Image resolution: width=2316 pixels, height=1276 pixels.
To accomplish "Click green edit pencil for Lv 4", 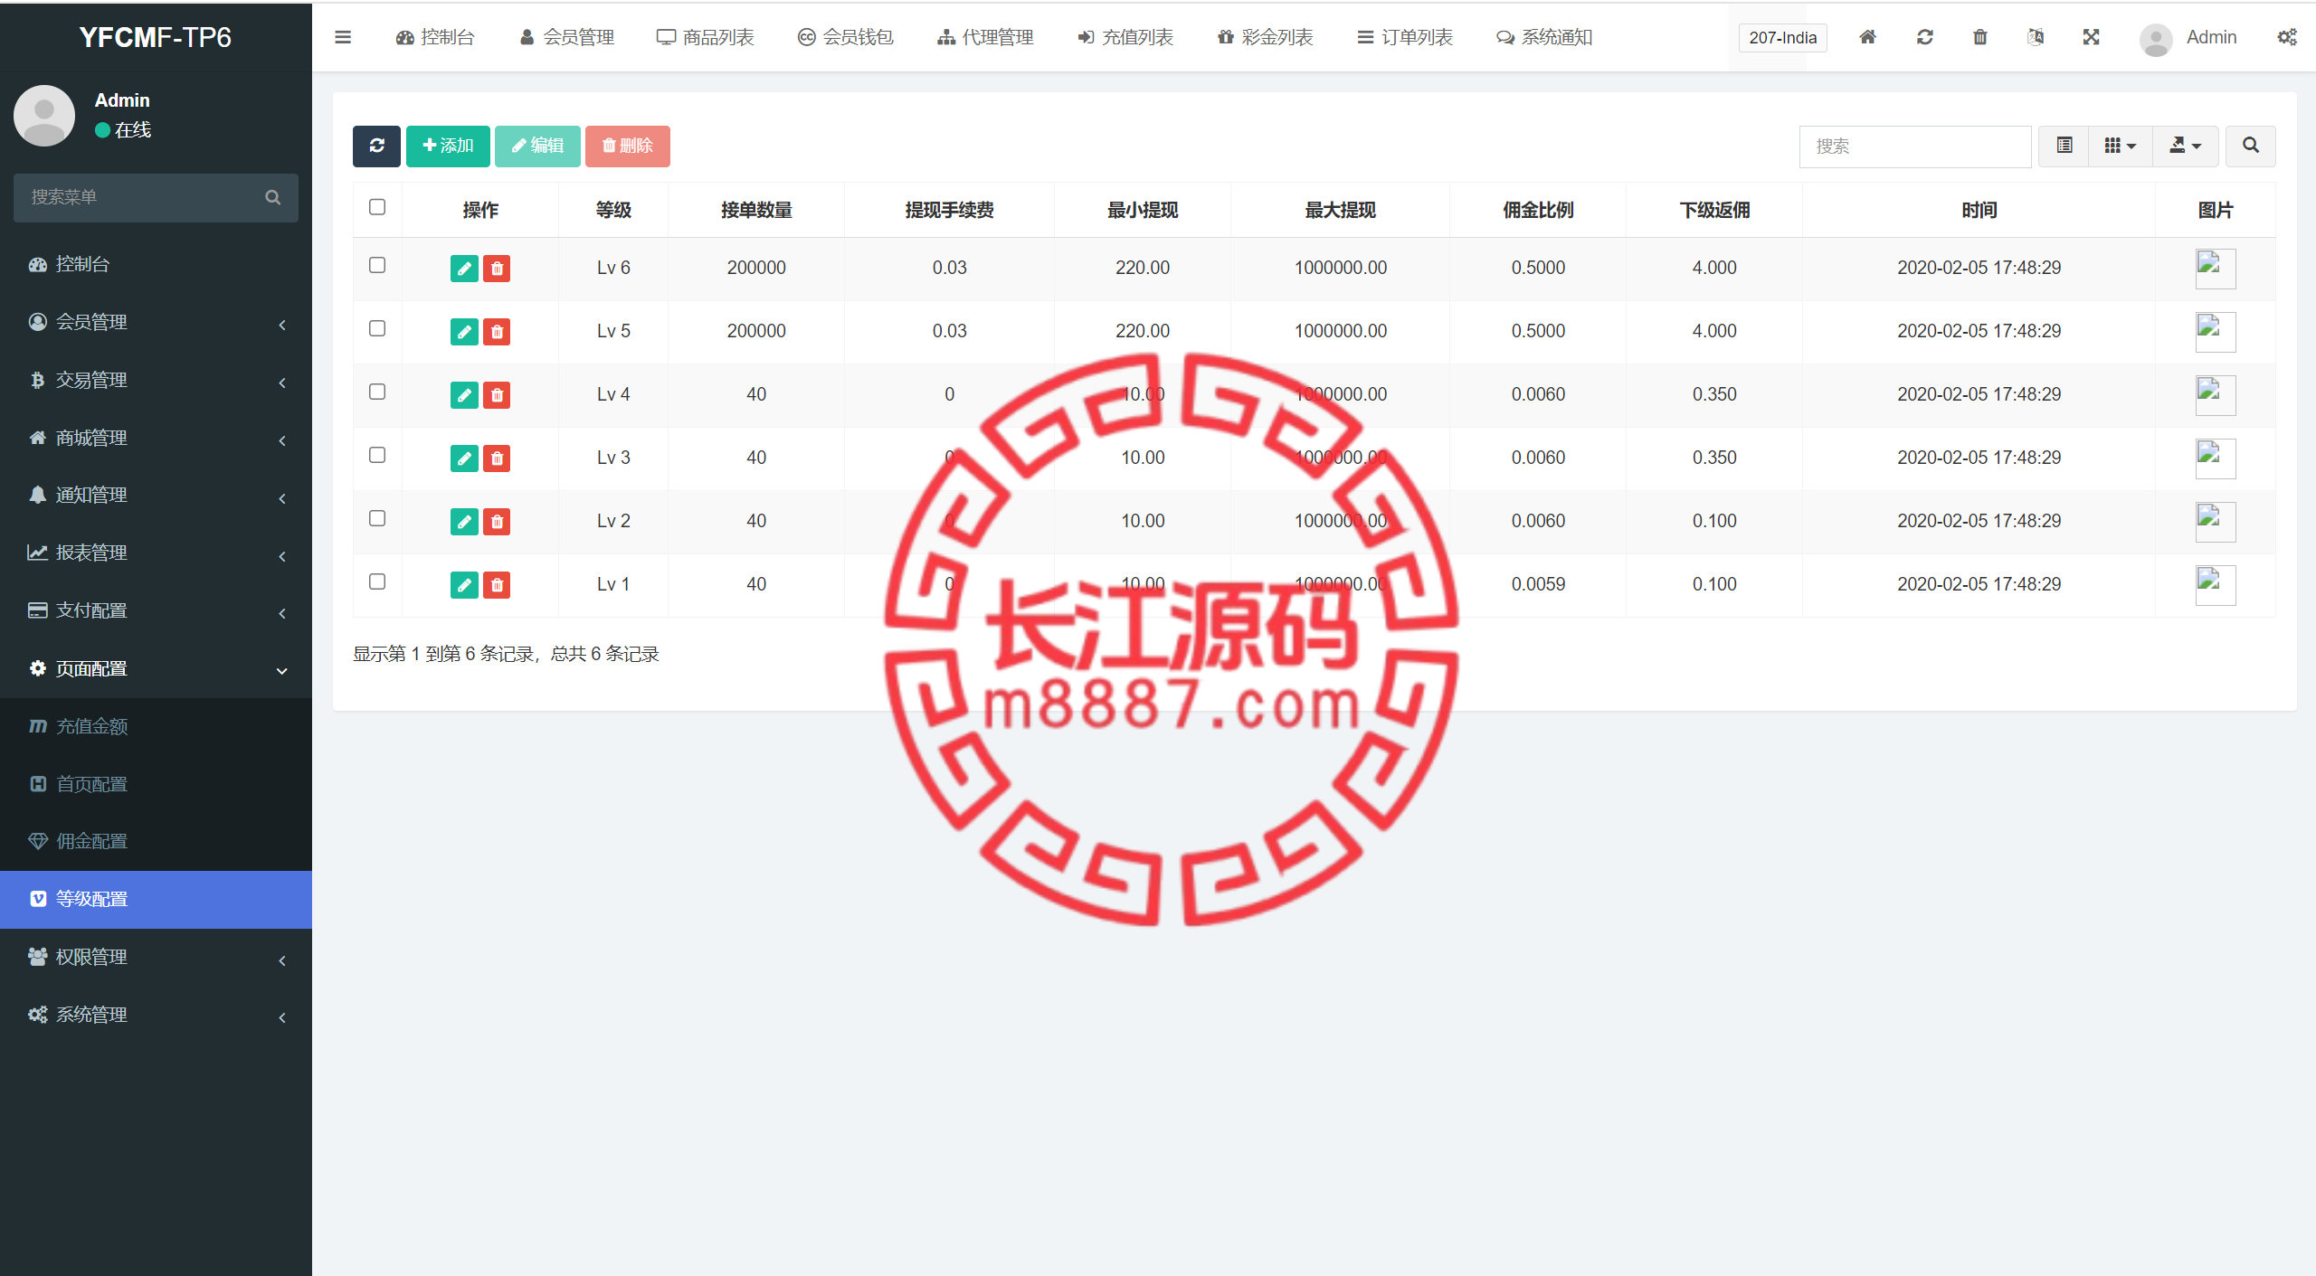I will 464,394.
